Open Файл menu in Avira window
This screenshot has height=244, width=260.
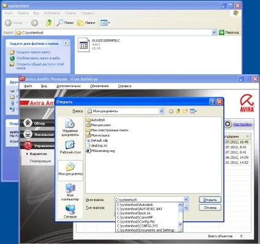click(x=28, y=86)
